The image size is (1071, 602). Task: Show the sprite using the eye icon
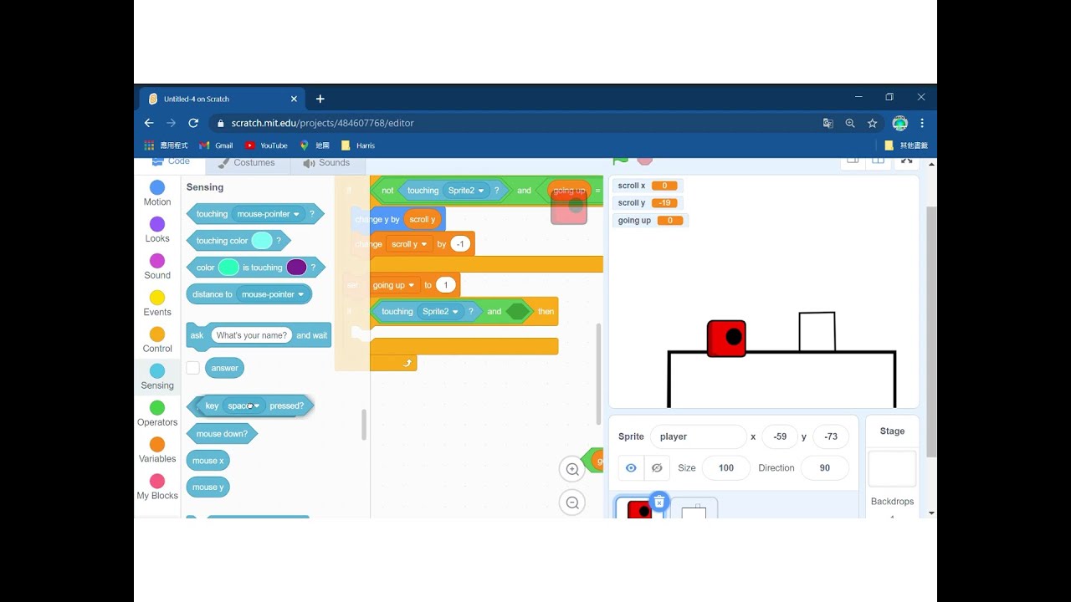(x=631, y=468)
